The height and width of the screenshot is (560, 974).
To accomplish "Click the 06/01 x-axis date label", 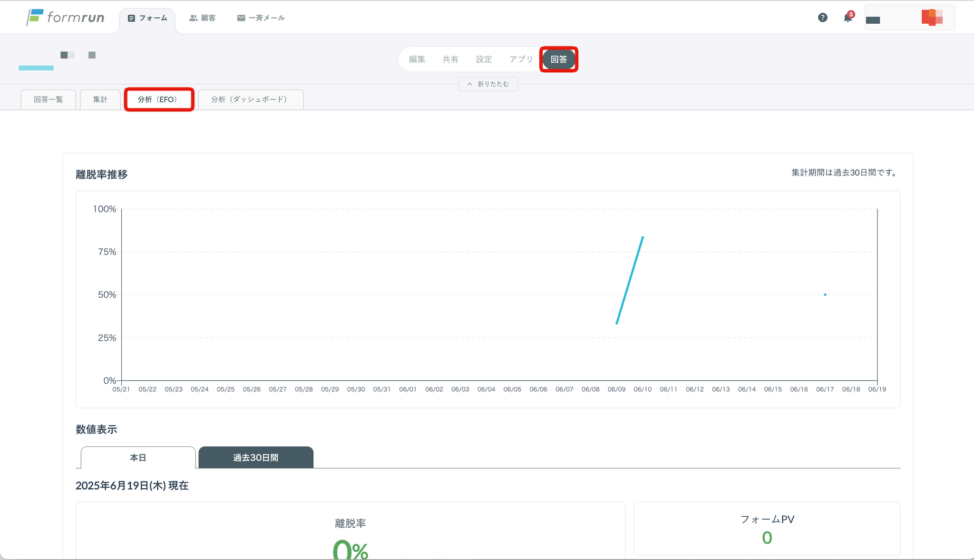I will coord(408,389).
